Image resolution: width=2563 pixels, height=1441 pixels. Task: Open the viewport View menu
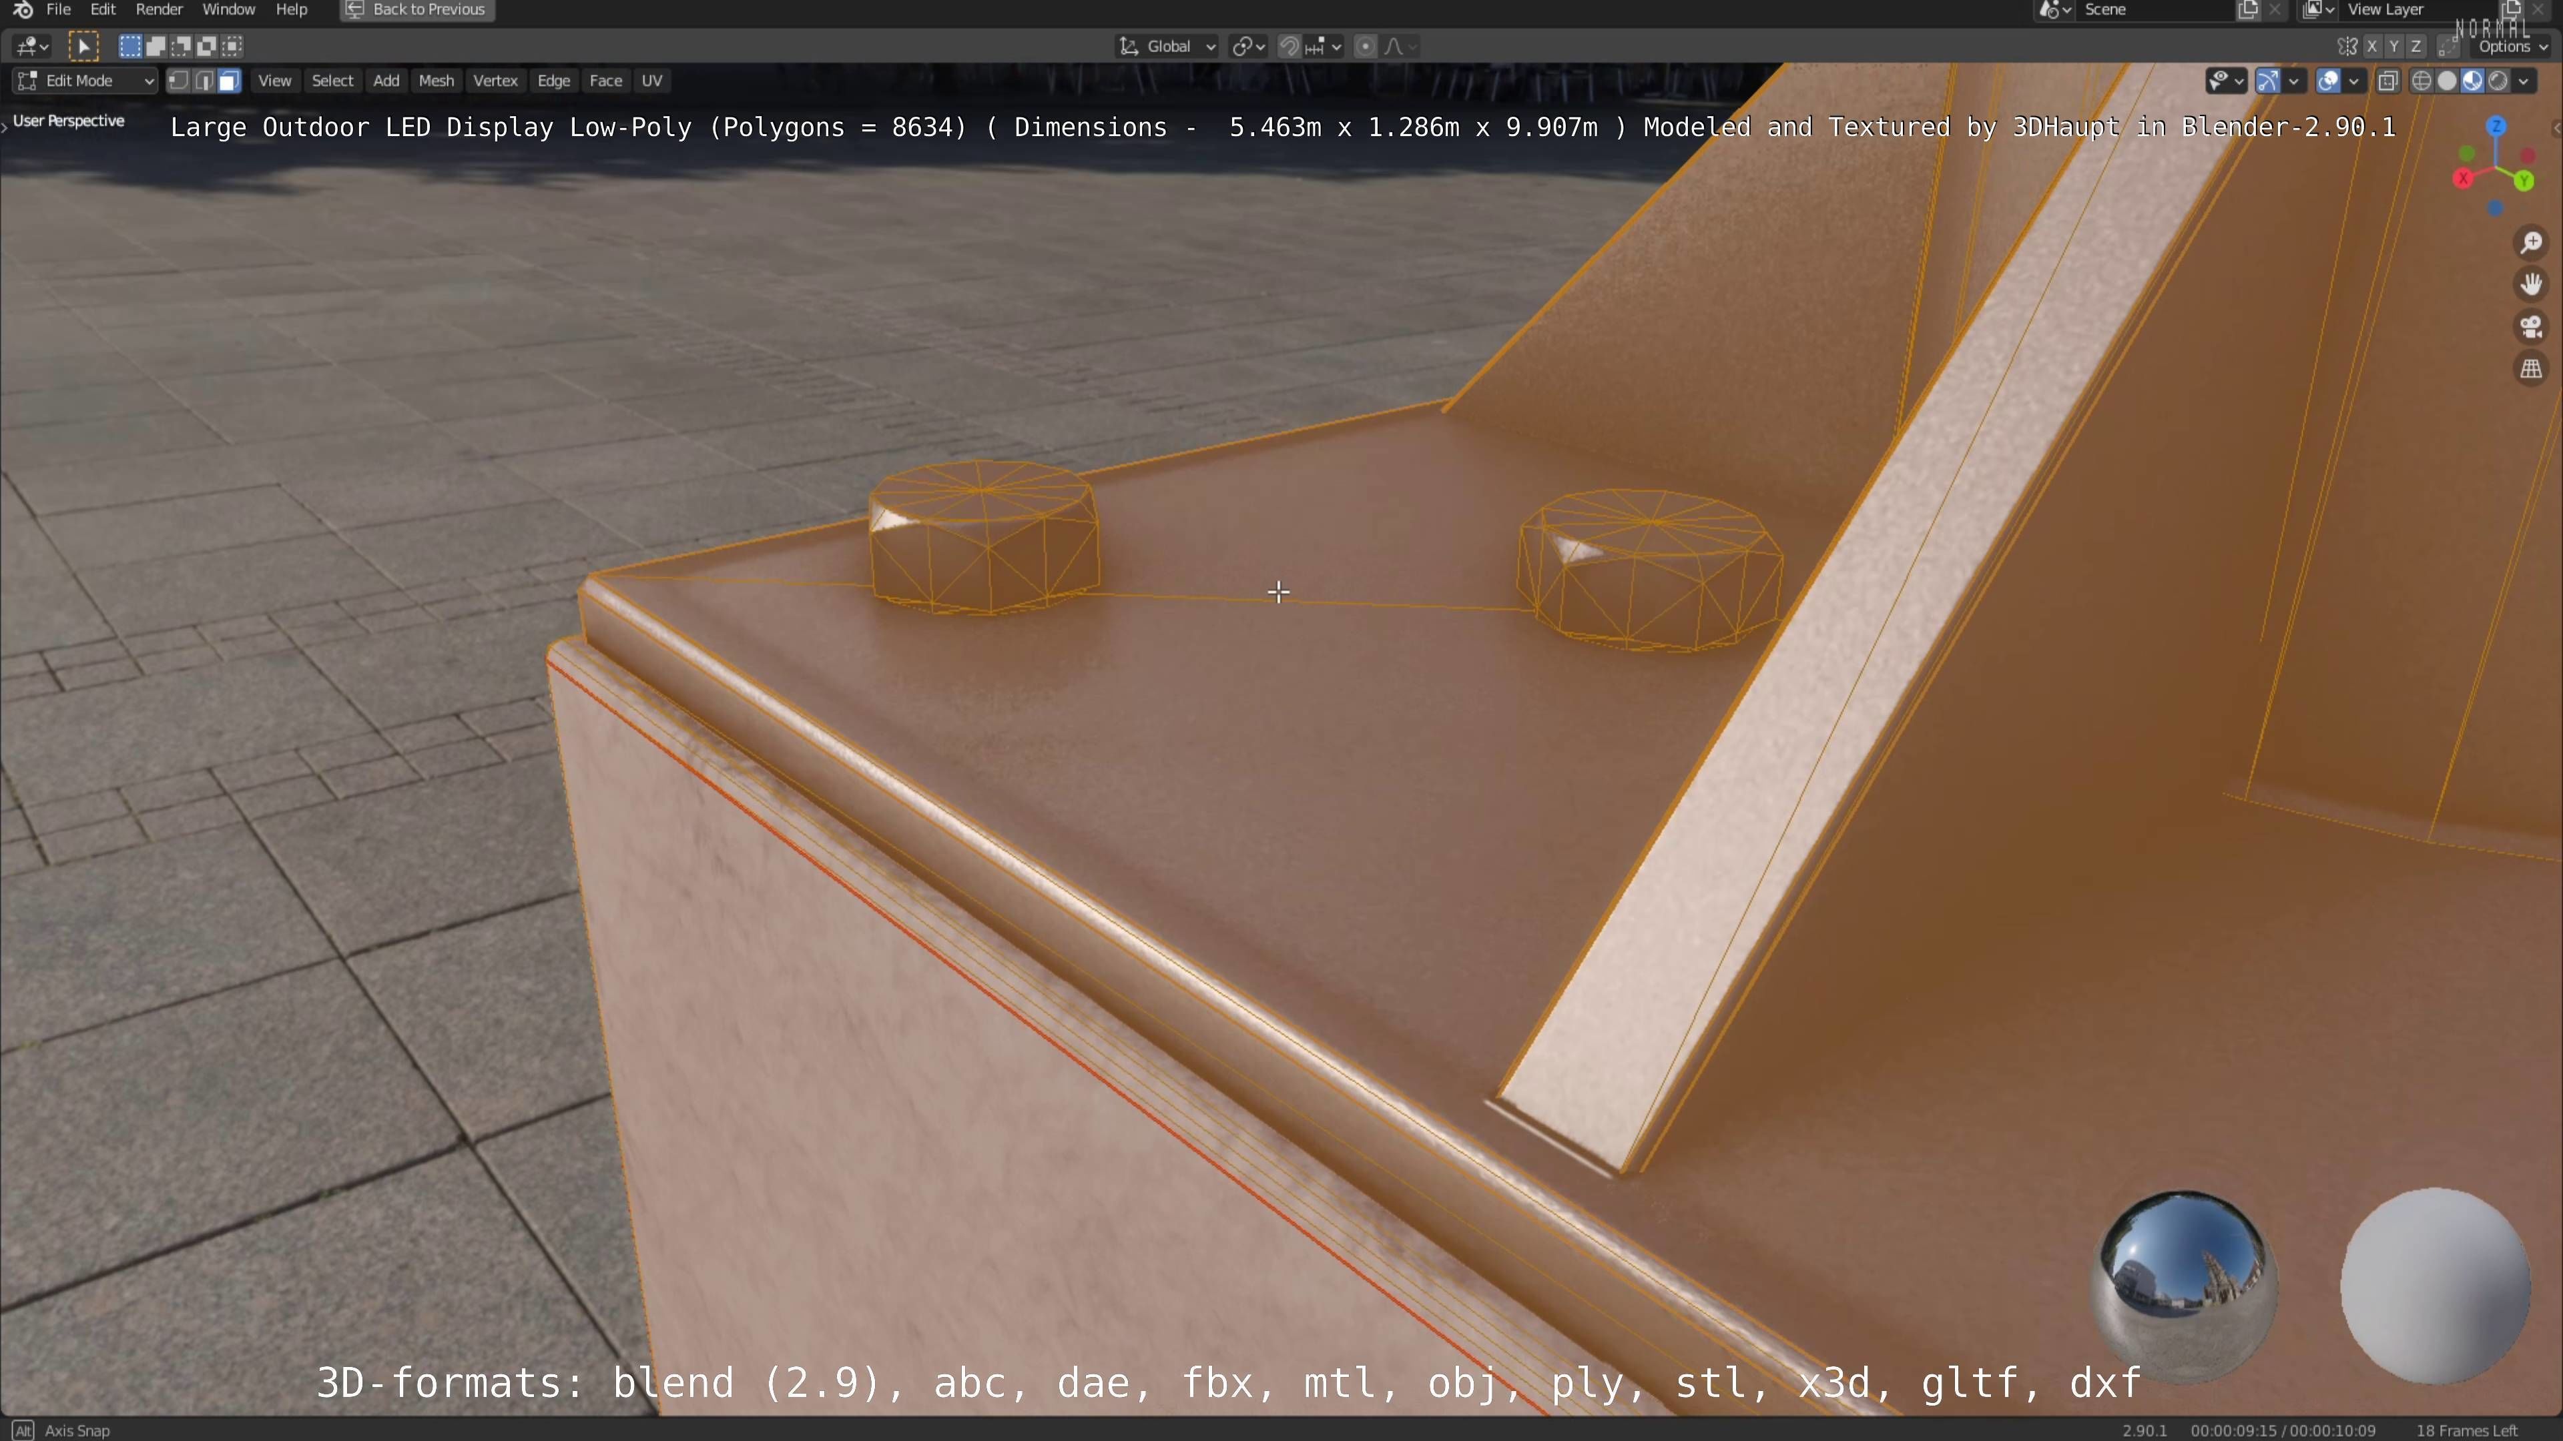274,81
